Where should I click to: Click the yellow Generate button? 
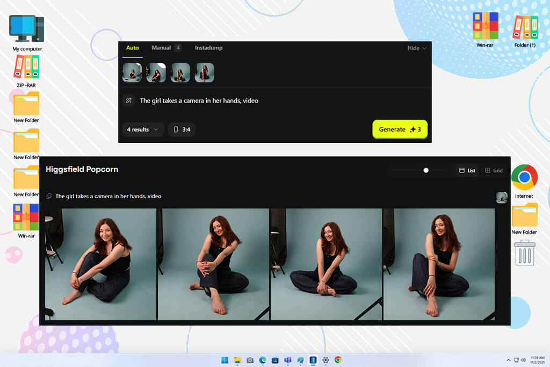coord(400,129)
